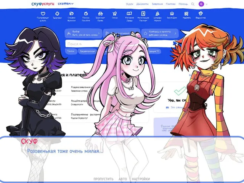Click dialogue line Розовенькая тоже очень милая
This screenshot has height=183, width=244.
[65, 151]
